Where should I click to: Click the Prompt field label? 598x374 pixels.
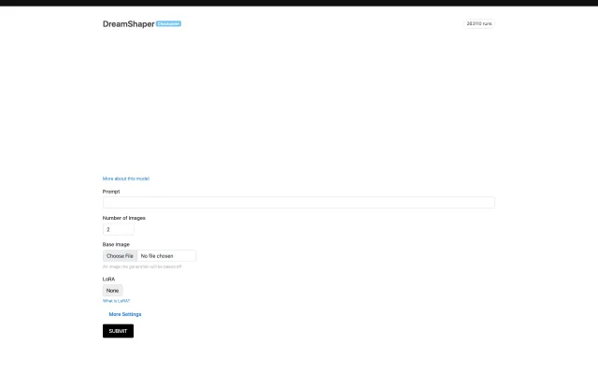[111, 191]
